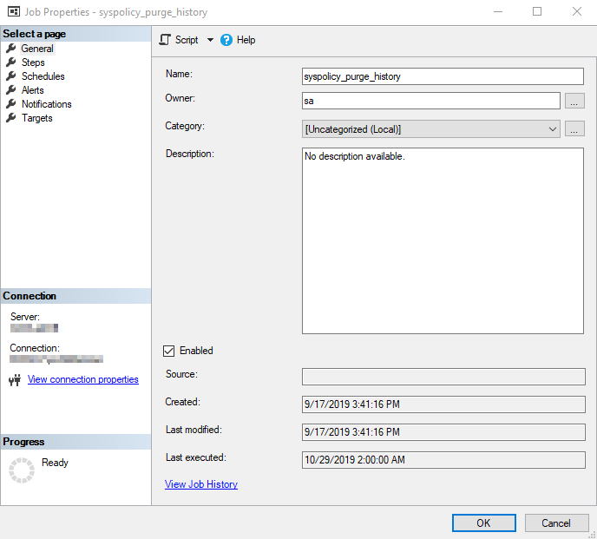Open View Job History link

(201, 484)
